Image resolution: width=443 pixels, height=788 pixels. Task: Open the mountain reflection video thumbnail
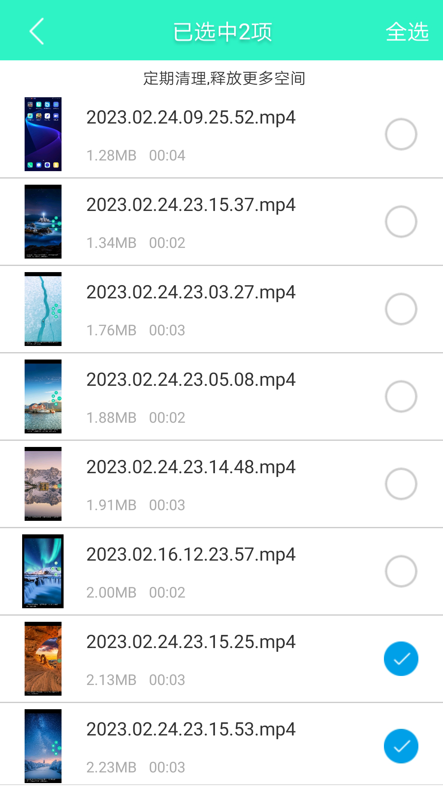click(x=43, y=484)
